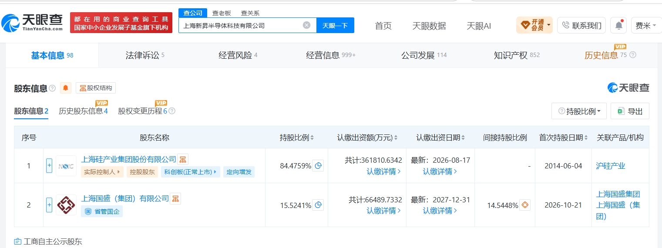The image size is (662, 248).
Task: Click the orange alert bell beside 股东信息
Action: pyautogui.click(x=66, y=88)
